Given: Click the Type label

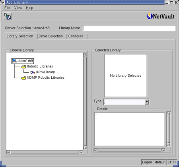Looking at the screenshot, I should click(97, 101).
